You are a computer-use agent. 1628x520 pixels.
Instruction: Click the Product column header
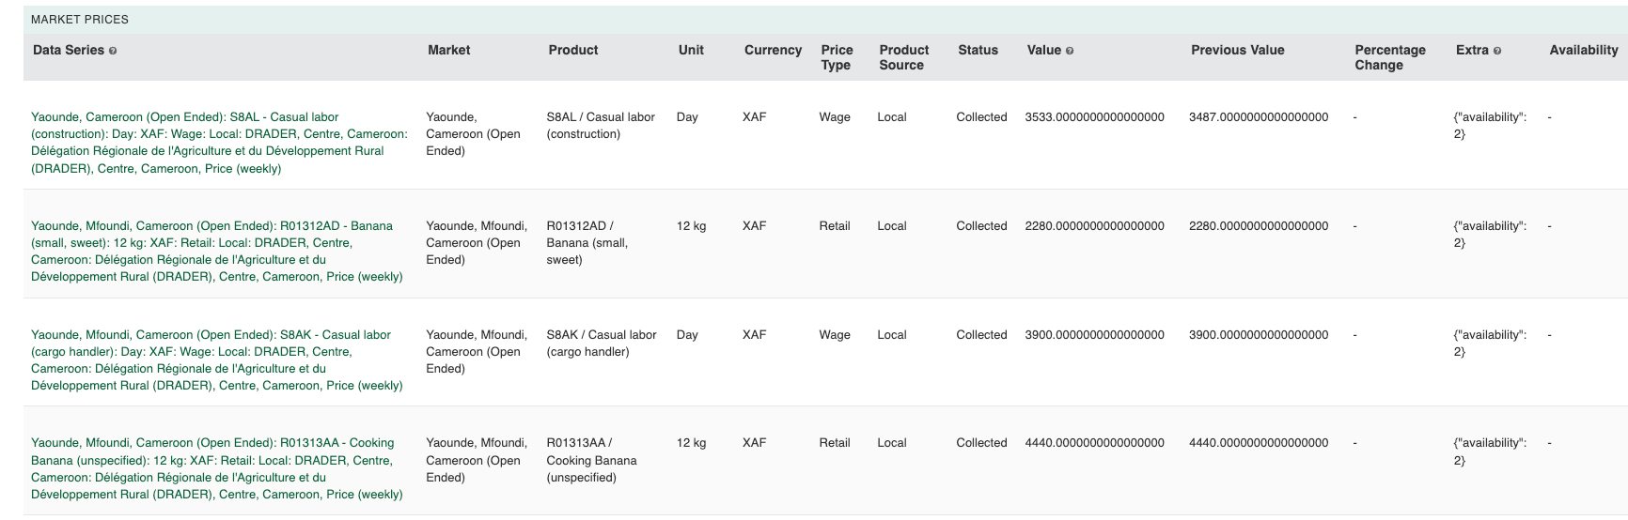[573, 50]
